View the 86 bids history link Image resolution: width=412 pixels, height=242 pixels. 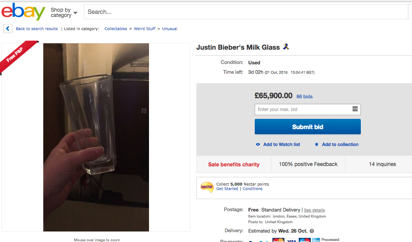tap(304, 96)
